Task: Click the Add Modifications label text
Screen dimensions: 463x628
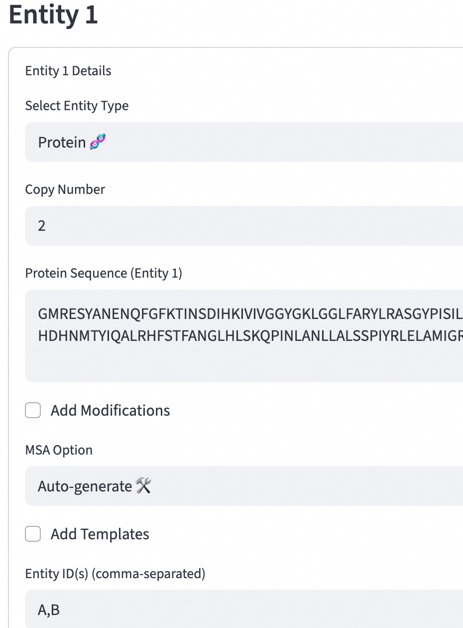Action: tap(110, 411)
